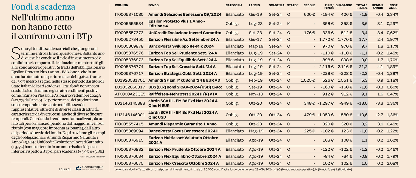Click the '1.025 €' cedole value
Image resolution: width=416 pixels, height=178 pixels.
coord(308,81)
